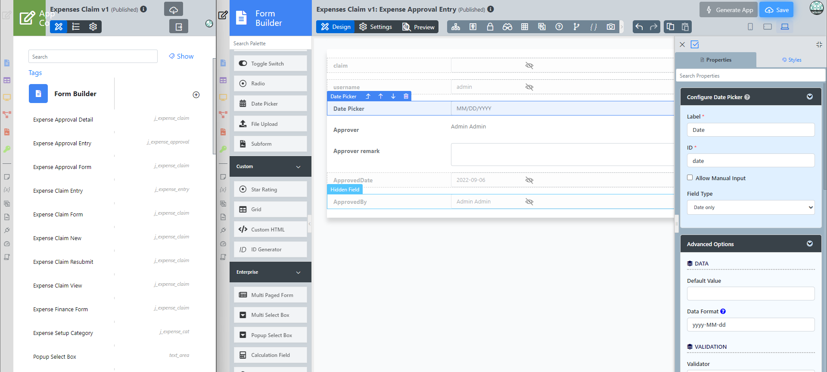Select the Properties tab
The image size is (827, 372).
[716, 60]
